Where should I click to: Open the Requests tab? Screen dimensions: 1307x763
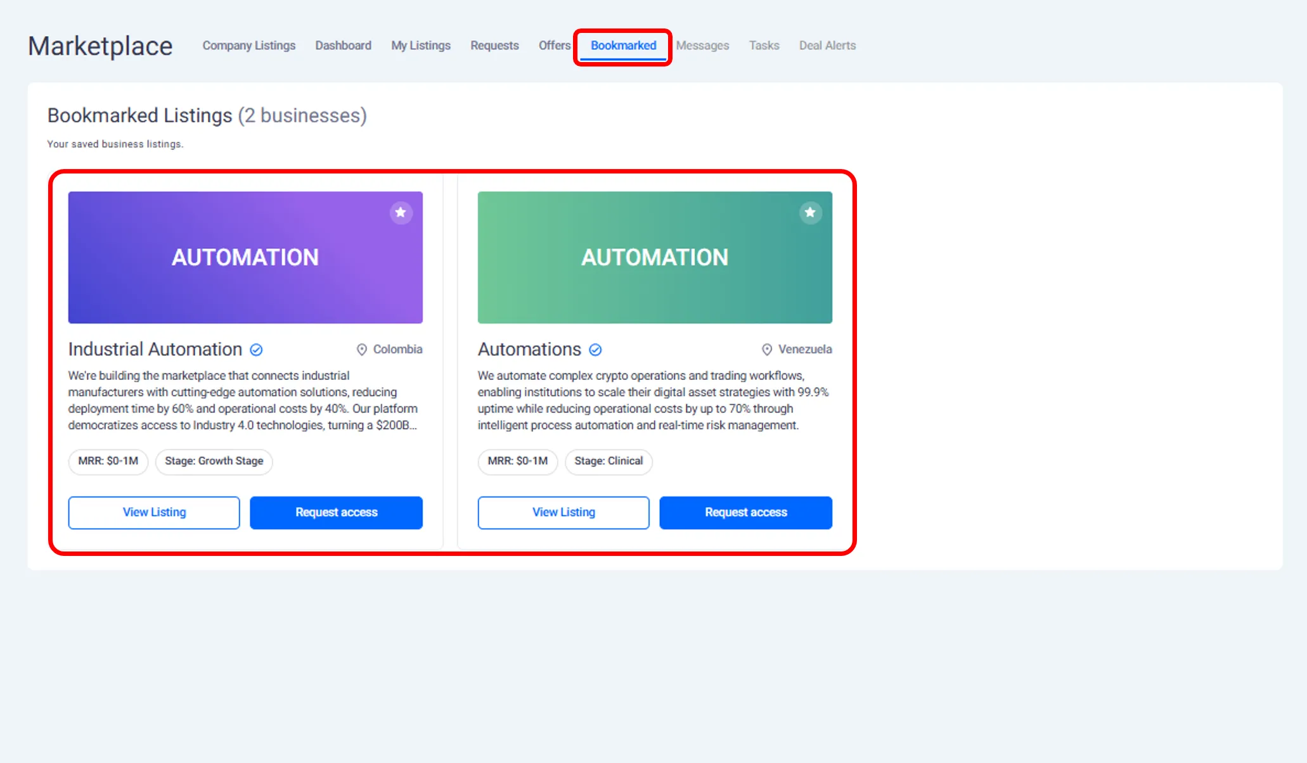click(x=494, y=46)
